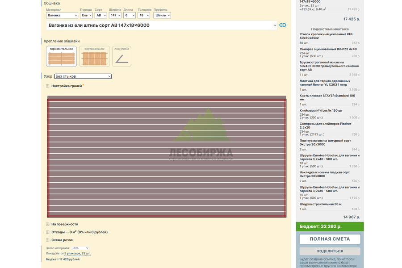Click 'Плинтус из сосны фигурный' item

[325, 142]
